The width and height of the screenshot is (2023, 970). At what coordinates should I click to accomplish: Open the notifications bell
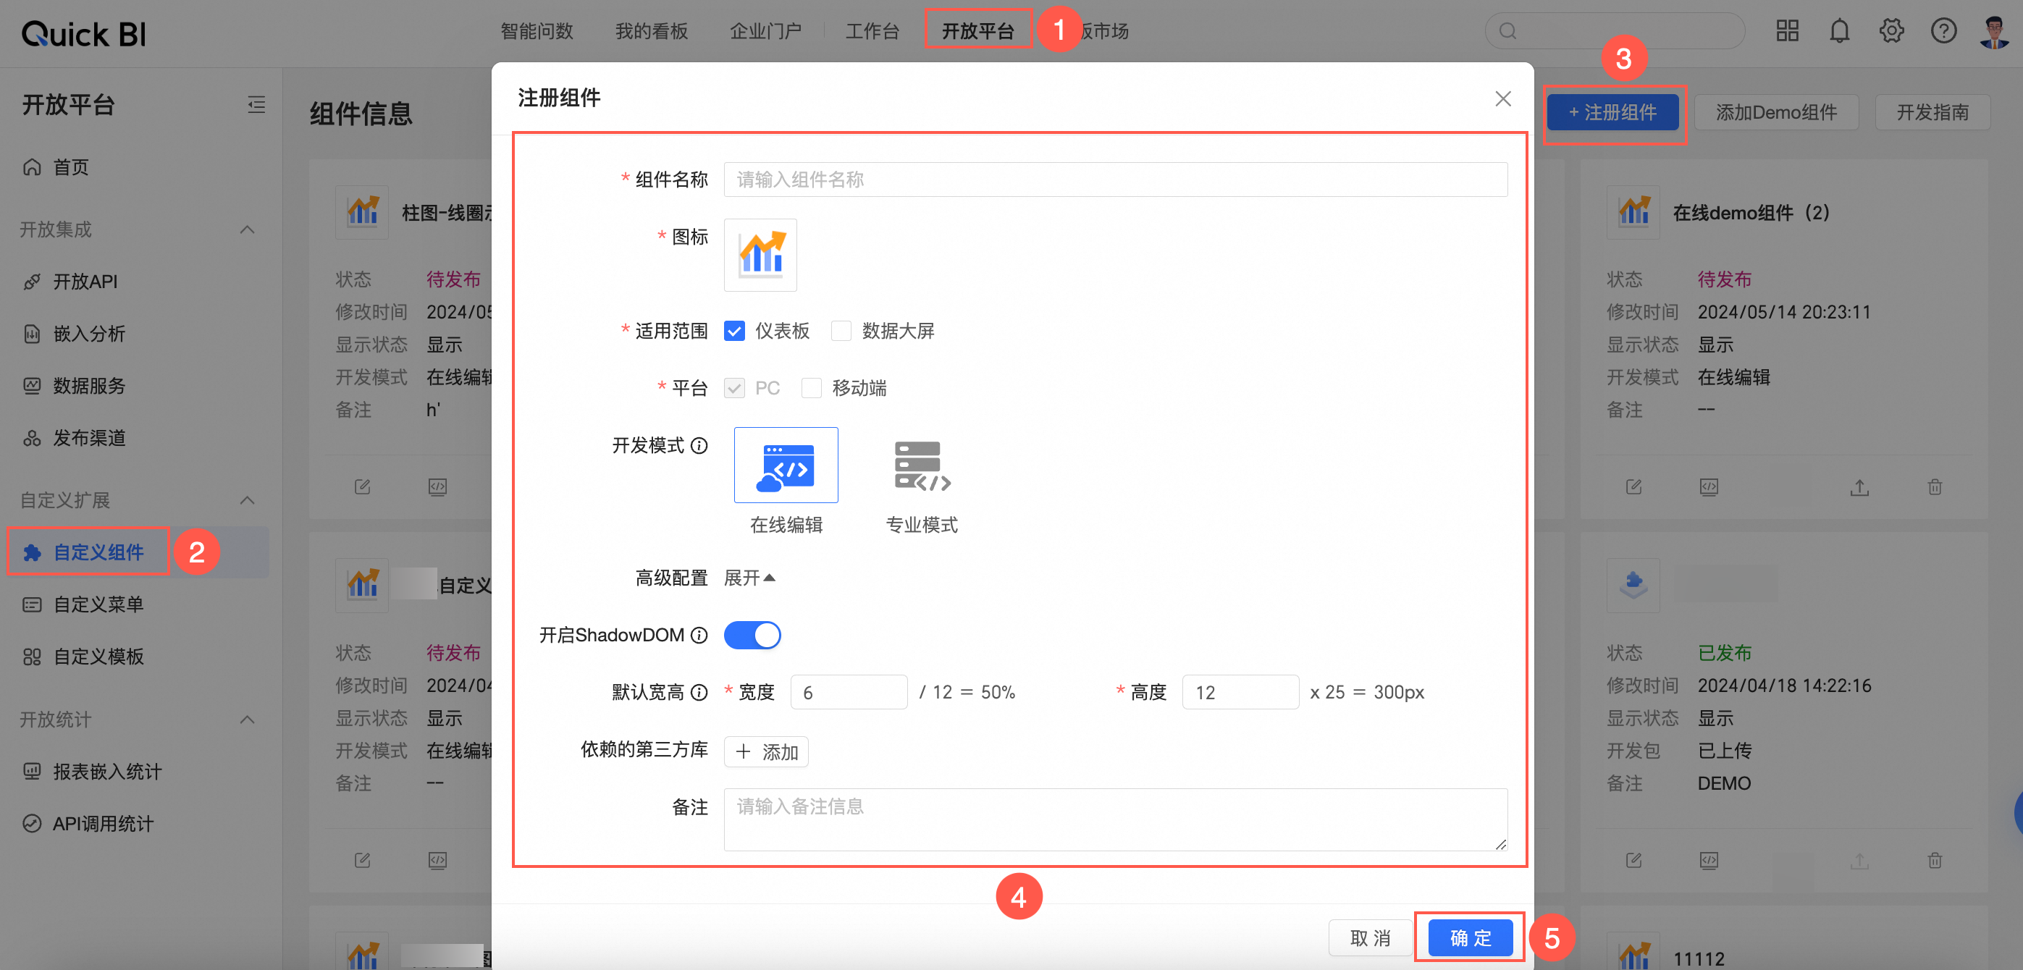point(1839,30)
